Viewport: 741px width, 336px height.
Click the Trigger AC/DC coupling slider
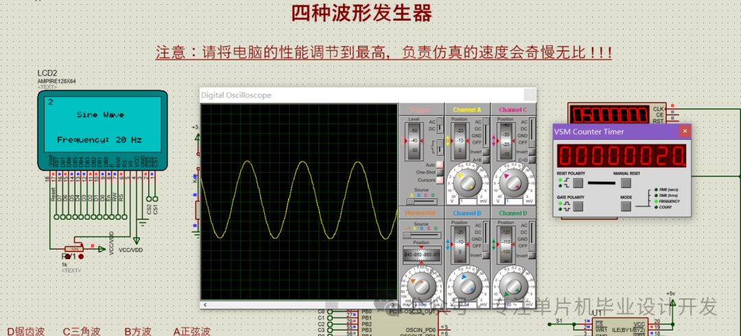point(440,125)
